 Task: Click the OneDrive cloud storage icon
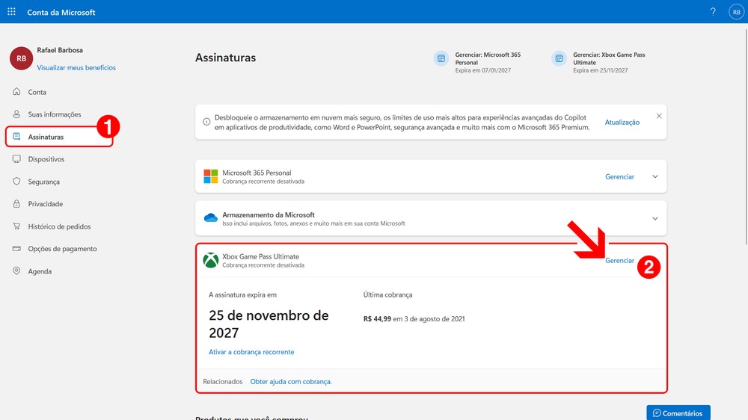(211, 218)
